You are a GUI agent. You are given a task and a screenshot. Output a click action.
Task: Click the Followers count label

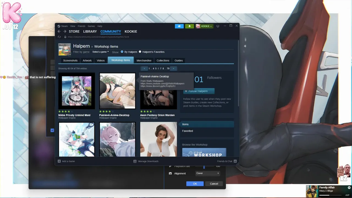pyautogui.click(x=214, y=78)
